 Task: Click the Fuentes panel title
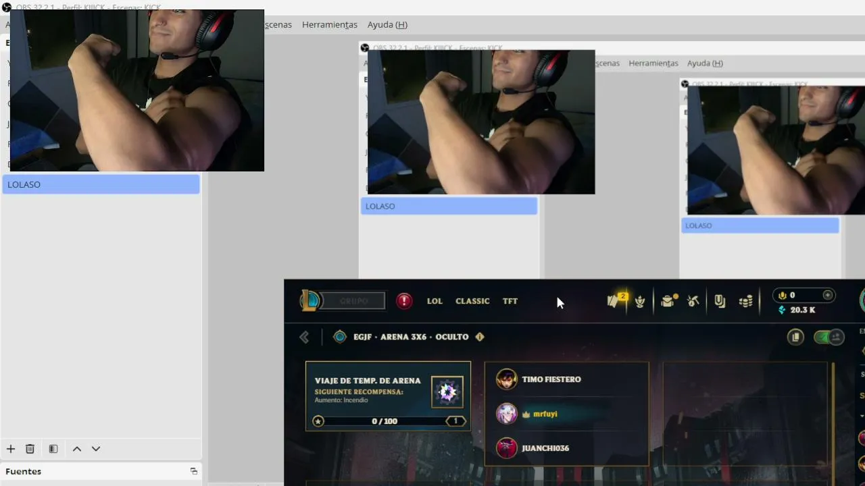click(x=24, y=471)
